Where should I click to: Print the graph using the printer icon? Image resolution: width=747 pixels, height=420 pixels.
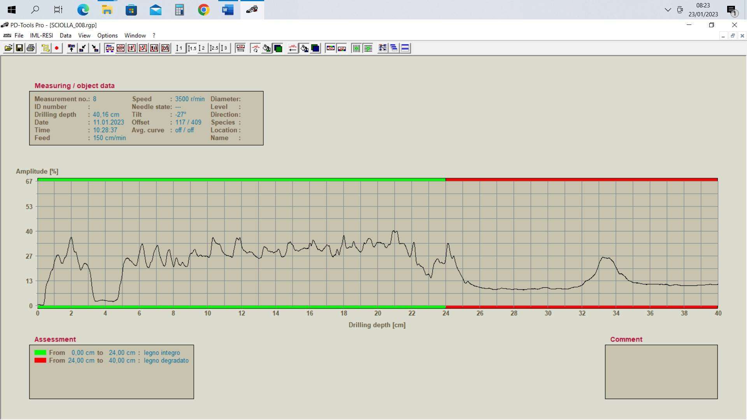31,48
